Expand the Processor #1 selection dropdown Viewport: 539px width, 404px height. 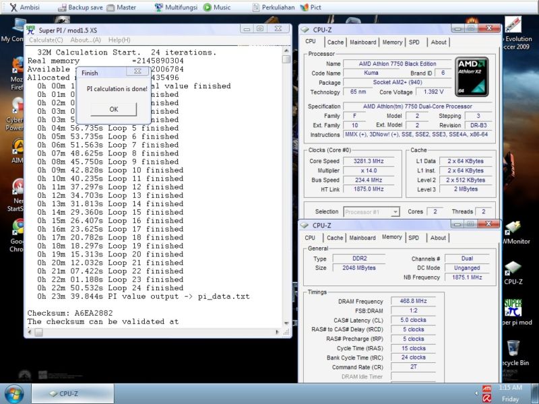tap(395, 212)
